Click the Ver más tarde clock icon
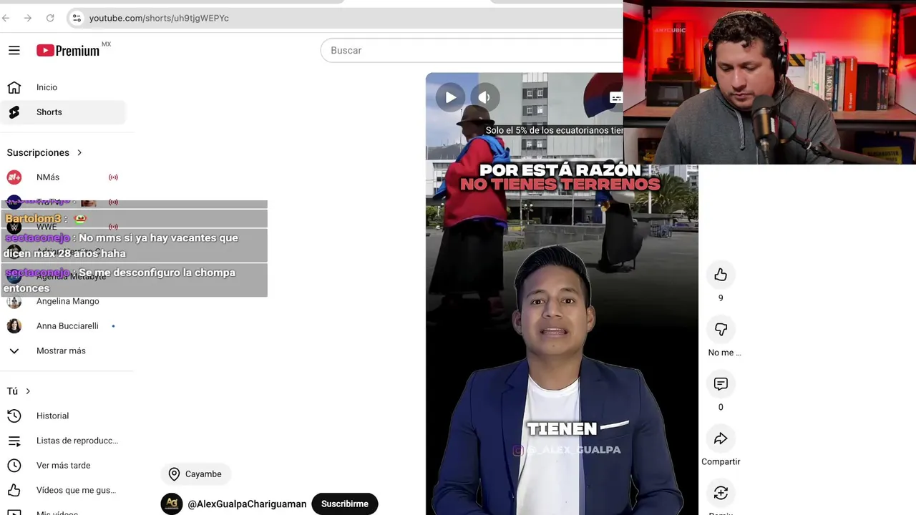This screenshot has width=916, height=515. click(14, 466)
